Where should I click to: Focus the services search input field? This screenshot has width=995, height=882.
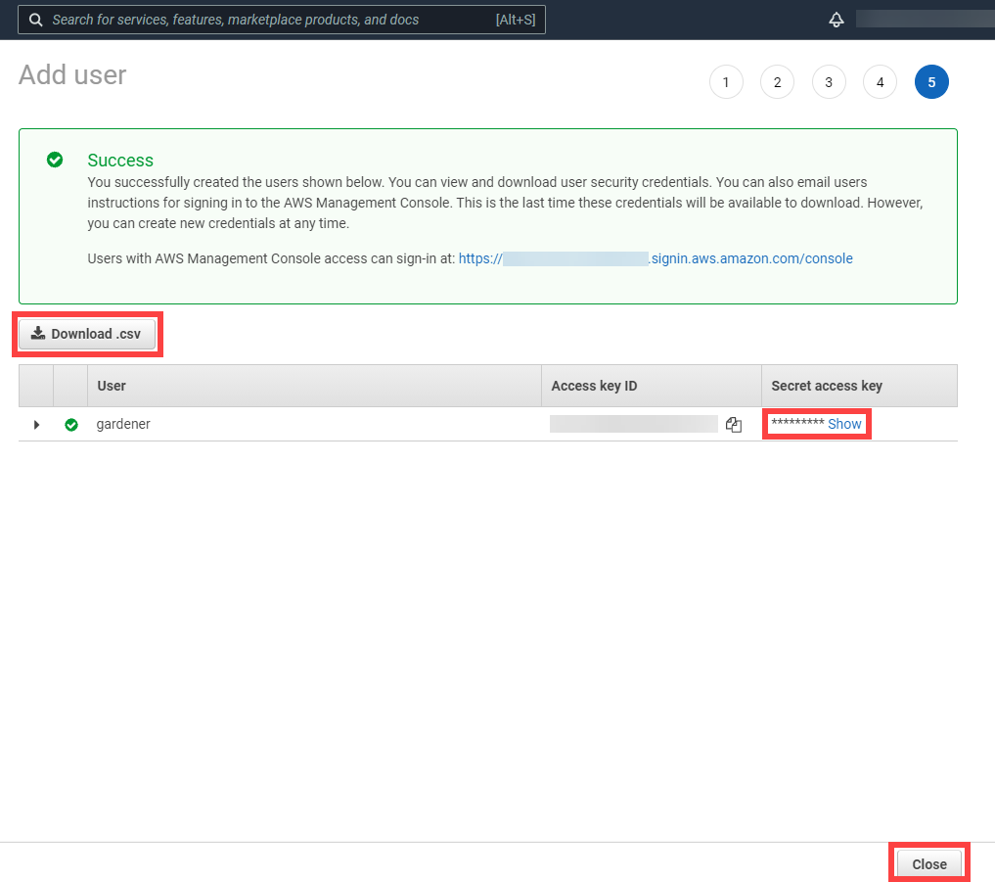point(264,20)
